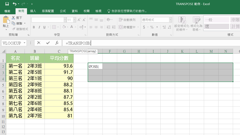Click the Undo arrow icon
240x135 pixels.
tap(14, 4)
